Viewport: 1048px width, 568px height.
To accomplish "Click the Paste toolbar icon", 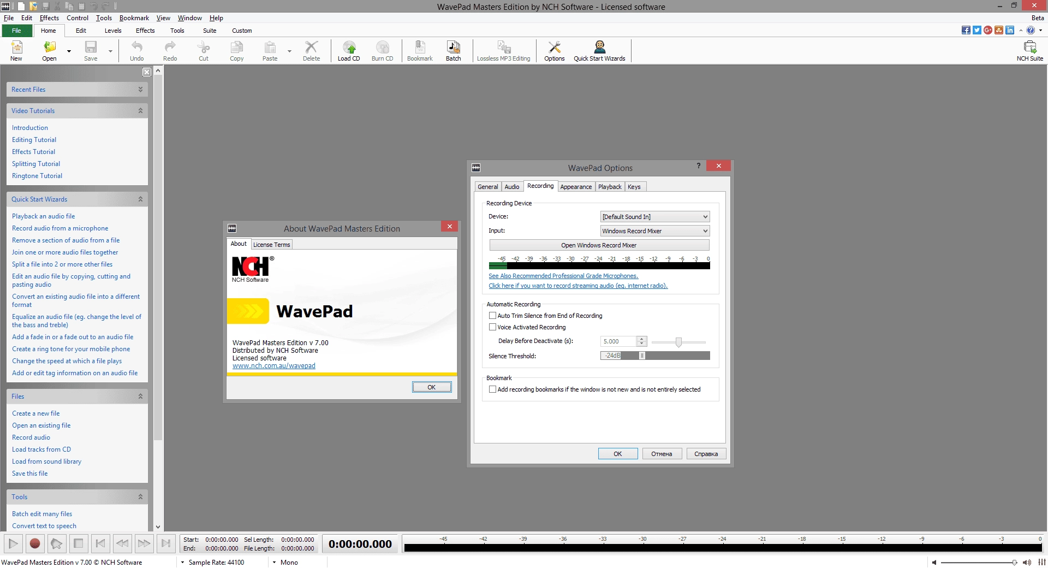I will coord(270,51).
